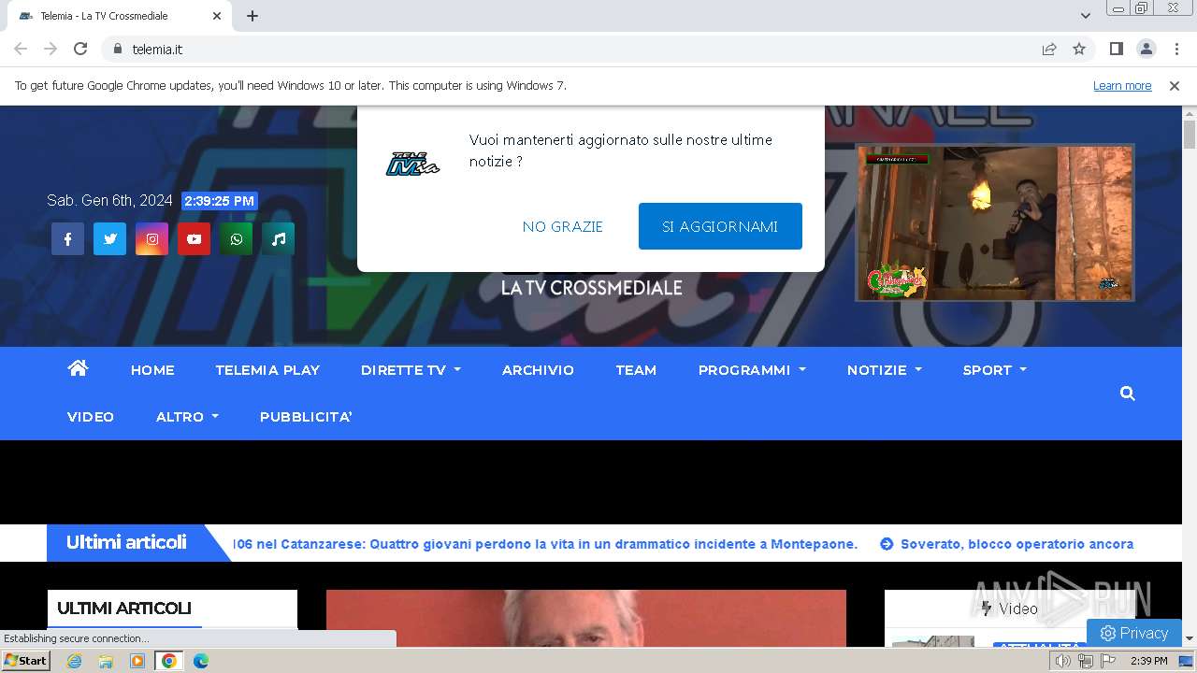Share this page icon in address bar

pyautogui.click(x=1049, y=49)
